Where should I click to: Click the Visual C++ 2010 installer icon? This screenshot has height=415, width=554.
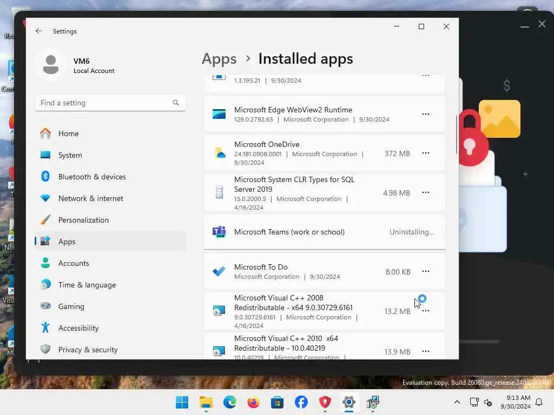219,351
